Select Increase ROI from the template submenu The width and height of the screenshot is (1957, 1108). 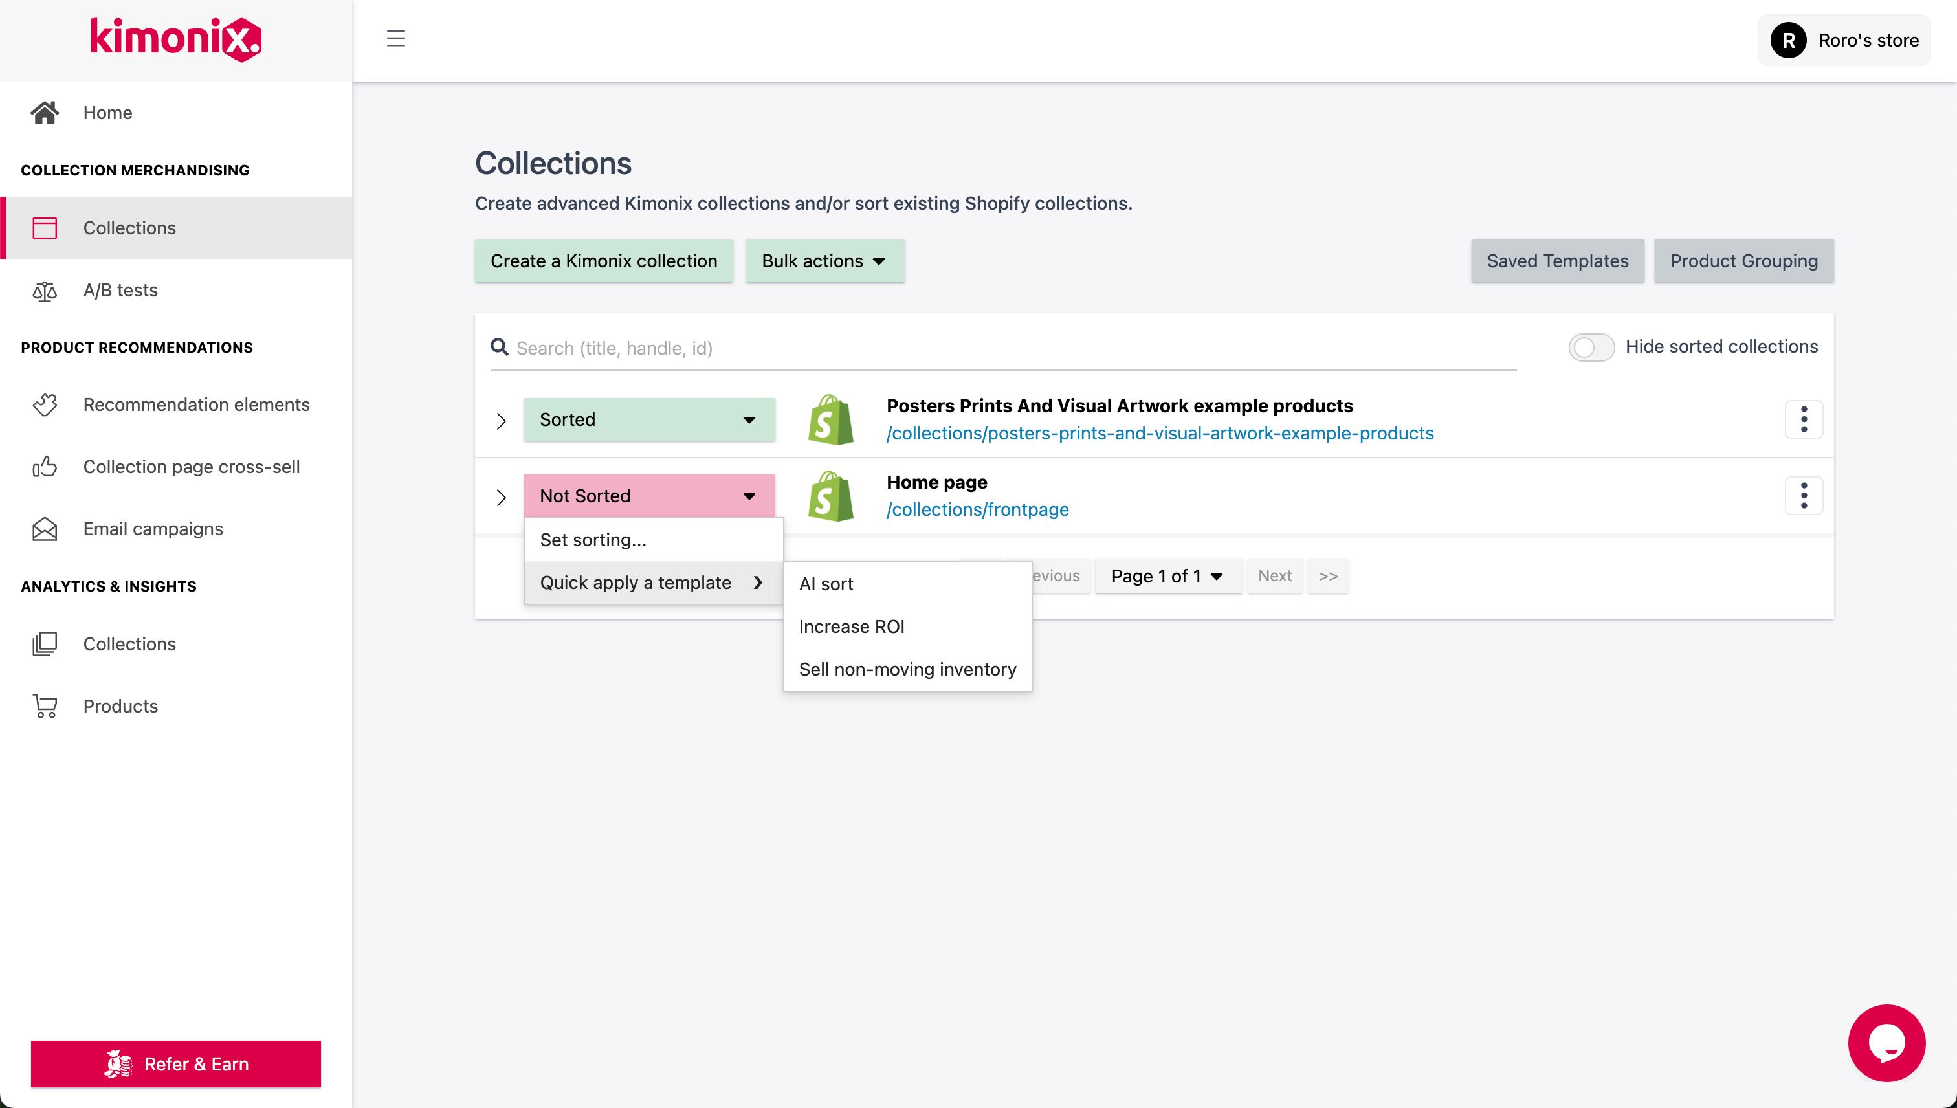coord(852,626)
